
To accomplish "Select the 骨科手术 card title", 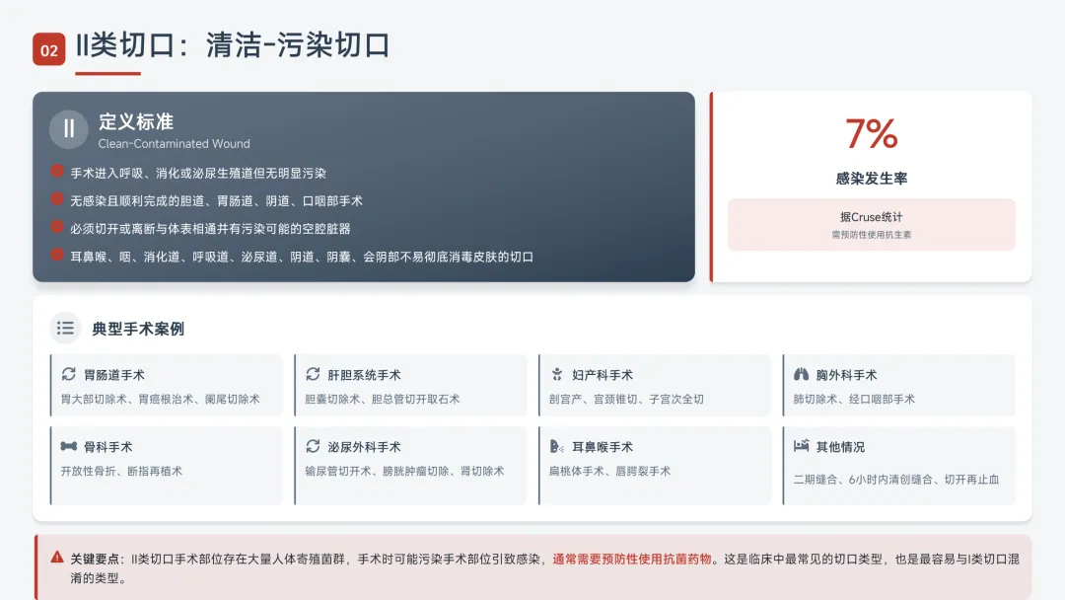I will [108, 447].
